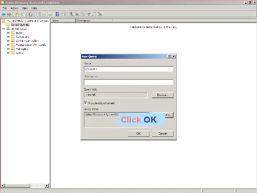Toggle the Include subcontainers checkbox
Screen dimensions: 257x193
[86, 103]
